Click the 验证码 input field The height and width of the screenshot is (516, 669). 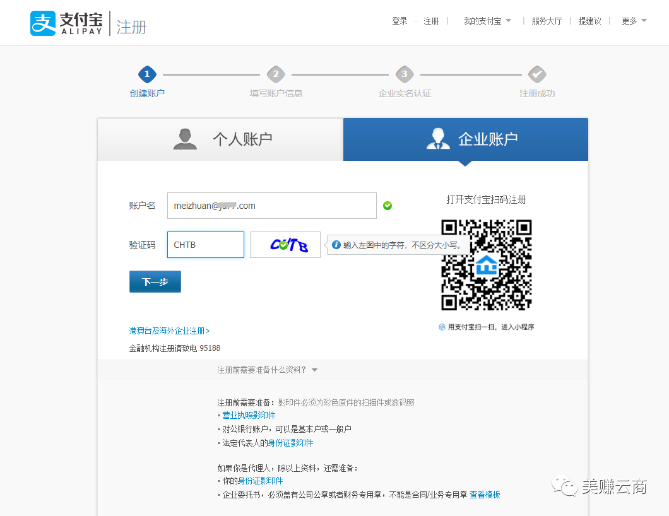[x=205, y=245]
